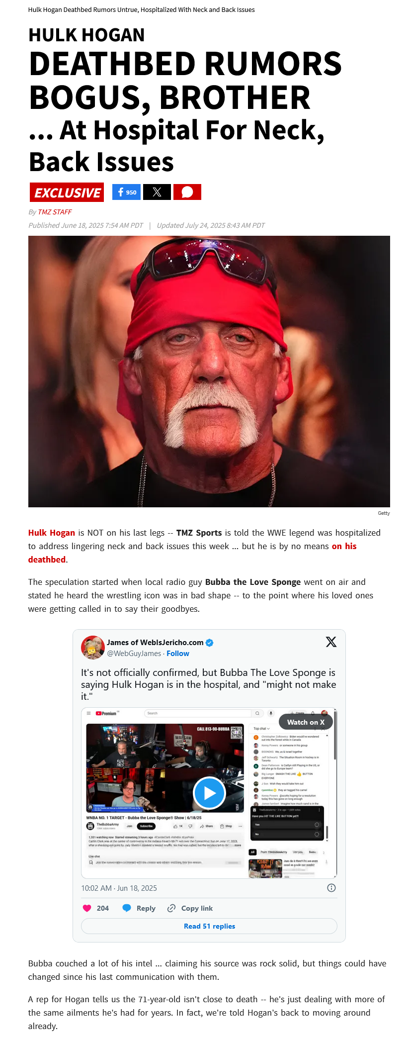Click the verified badge next to James
Viewport: 409px width, 1039px height.
coord(210,643)
